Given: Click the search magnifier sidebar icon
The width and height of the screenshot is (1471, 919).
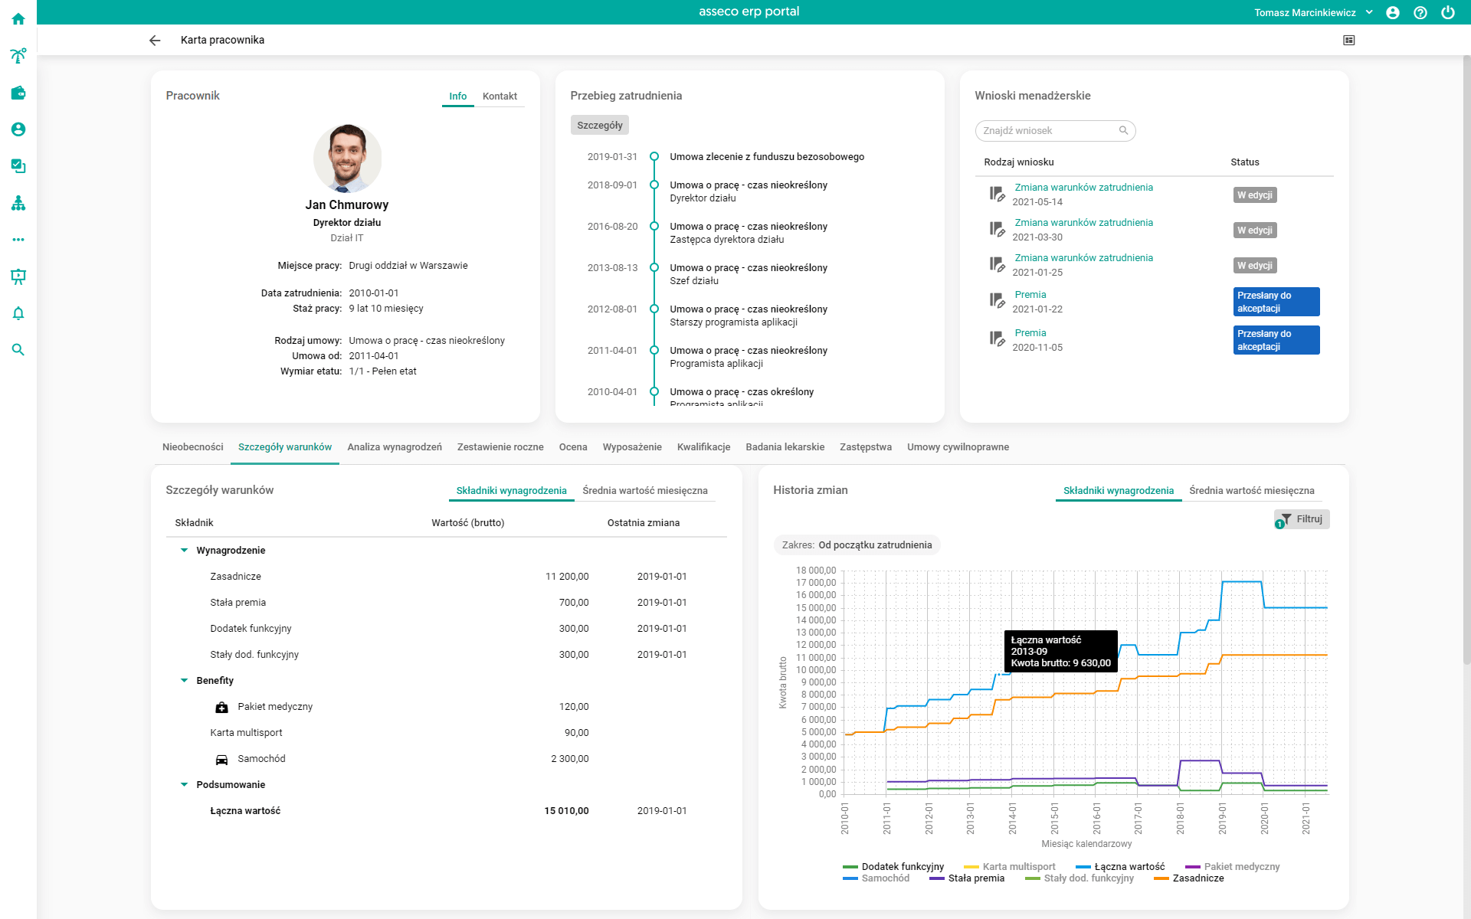Looking at the screenshot, I should tap(18, 350).
